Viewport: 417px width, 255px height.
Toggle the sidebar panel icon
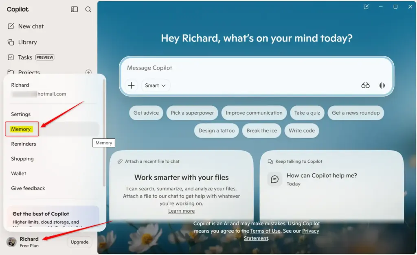(74, 9)
